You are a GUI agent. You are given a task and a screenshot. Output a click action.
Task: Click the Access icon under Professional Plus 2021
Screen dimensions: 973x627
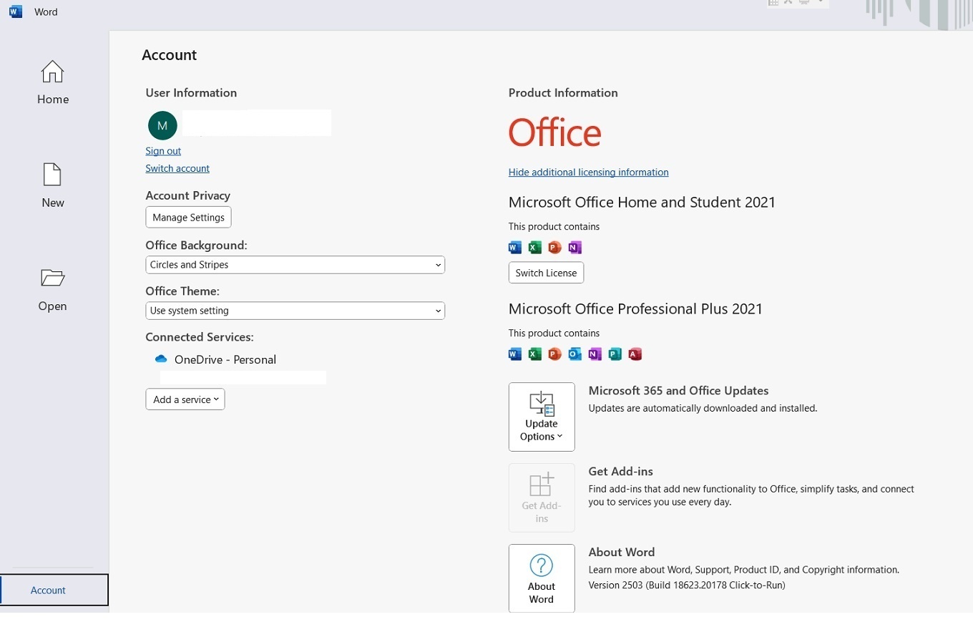tap(635, 354)
